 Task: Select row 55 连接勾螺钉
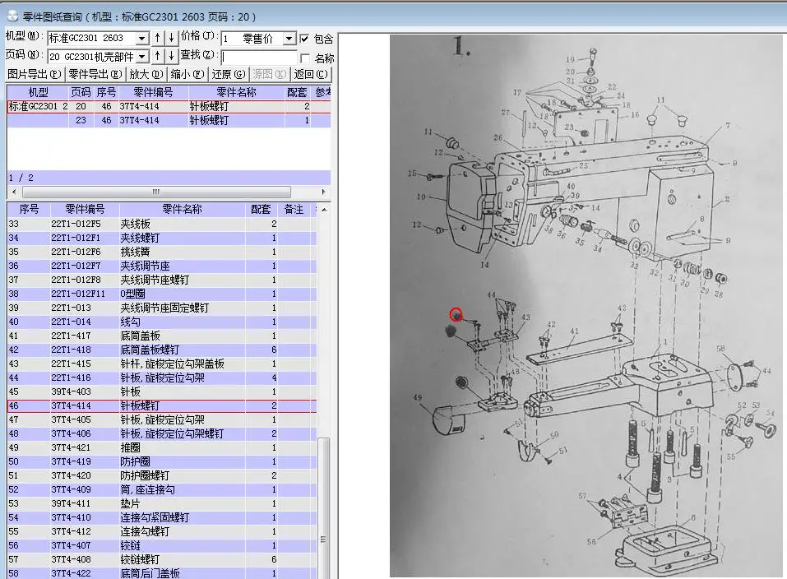tap(162, 531)
